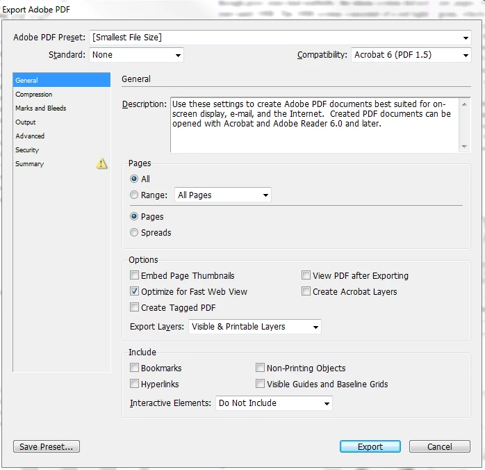Viewport: 485px width, 470px height.
Task: Select the Range radio button
Action: click(x=134, y=195)
